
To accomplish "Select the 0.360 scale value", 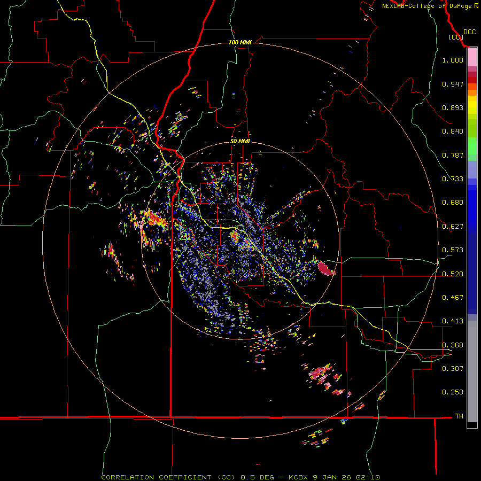I will click(453, 345).
